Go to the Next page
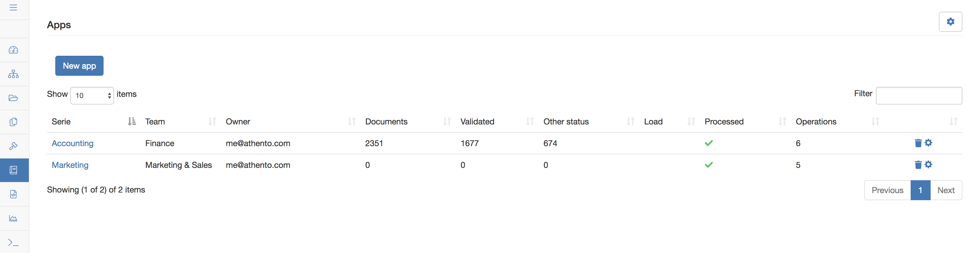The height and width of the screenshot is (253, 973). point(946,190)
